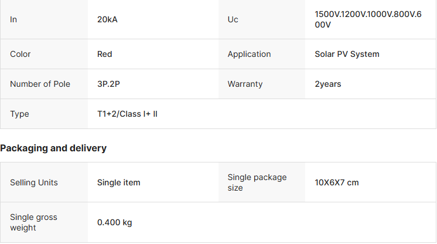
Task: Click the "Warranty" attribute label
Action: coord(245,84)
